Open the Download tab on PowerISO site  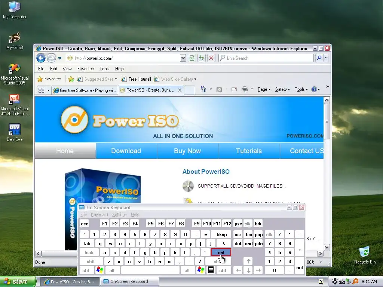126,151
